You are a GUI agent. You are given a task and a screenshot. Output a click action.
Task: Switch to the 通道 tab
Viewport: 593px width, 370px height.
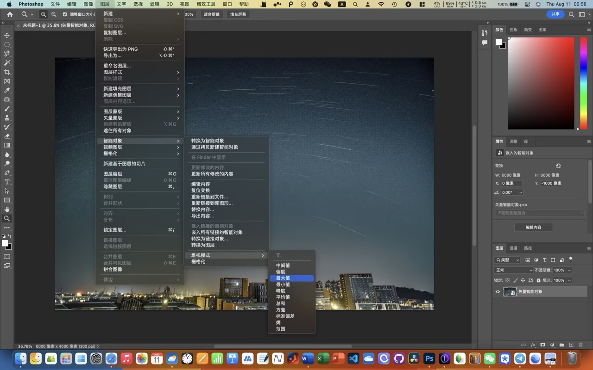pos(514,248)
